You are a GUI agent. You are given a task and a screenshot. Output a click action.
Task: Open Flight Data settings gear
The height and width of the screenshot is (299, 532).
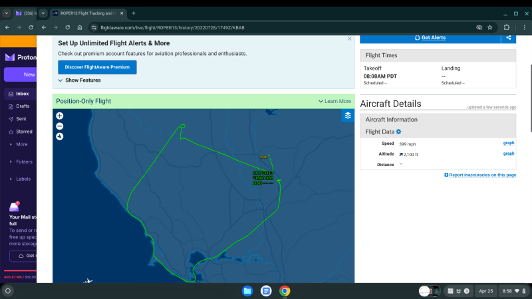(x=398, y=132)
